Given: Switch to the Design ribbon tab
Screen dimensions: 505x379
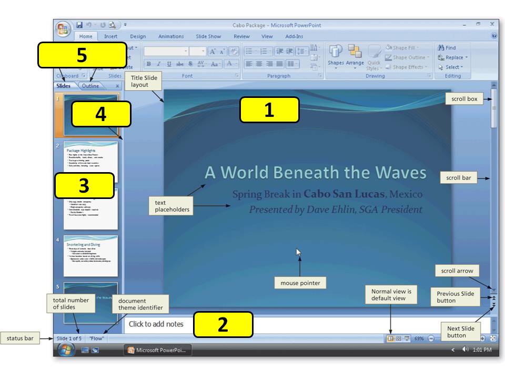Looking at the screenshot, I should [138, 36].
